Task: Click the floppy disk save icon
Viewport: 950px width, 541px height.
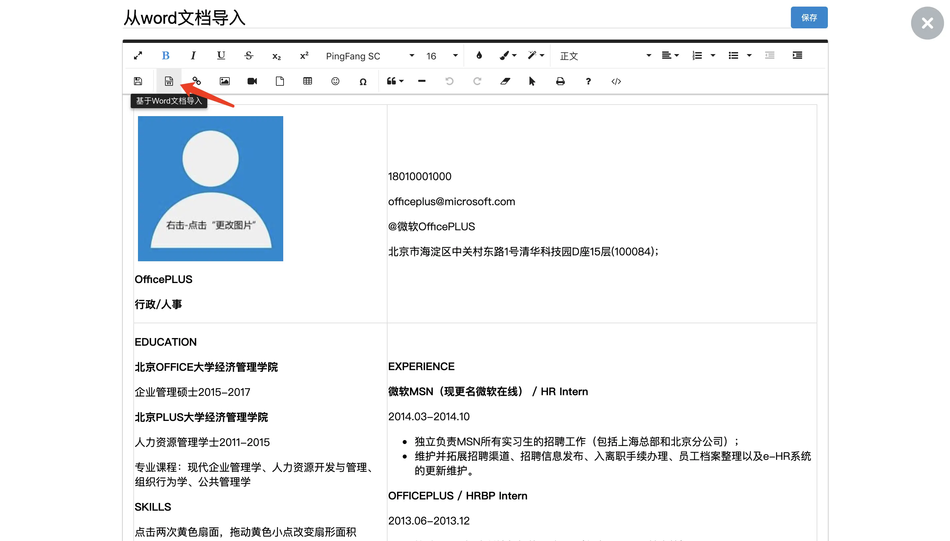Action: [138, 81]
